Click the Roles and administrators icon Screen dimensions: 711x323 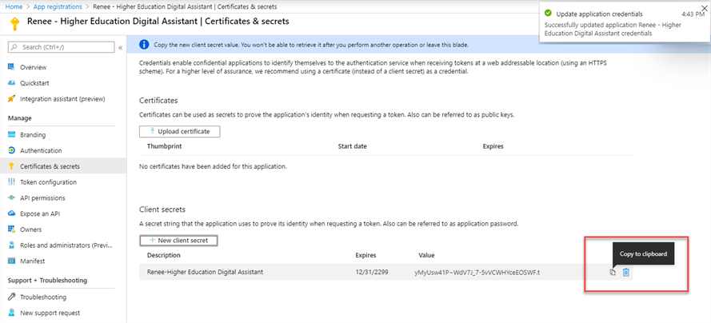12,245
